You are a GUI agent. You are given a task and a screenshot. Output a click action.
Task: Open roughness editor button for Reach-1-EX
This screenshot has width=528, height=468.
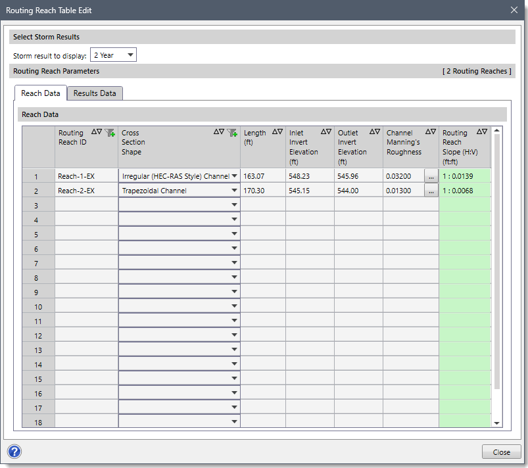[x=431, y=176]
